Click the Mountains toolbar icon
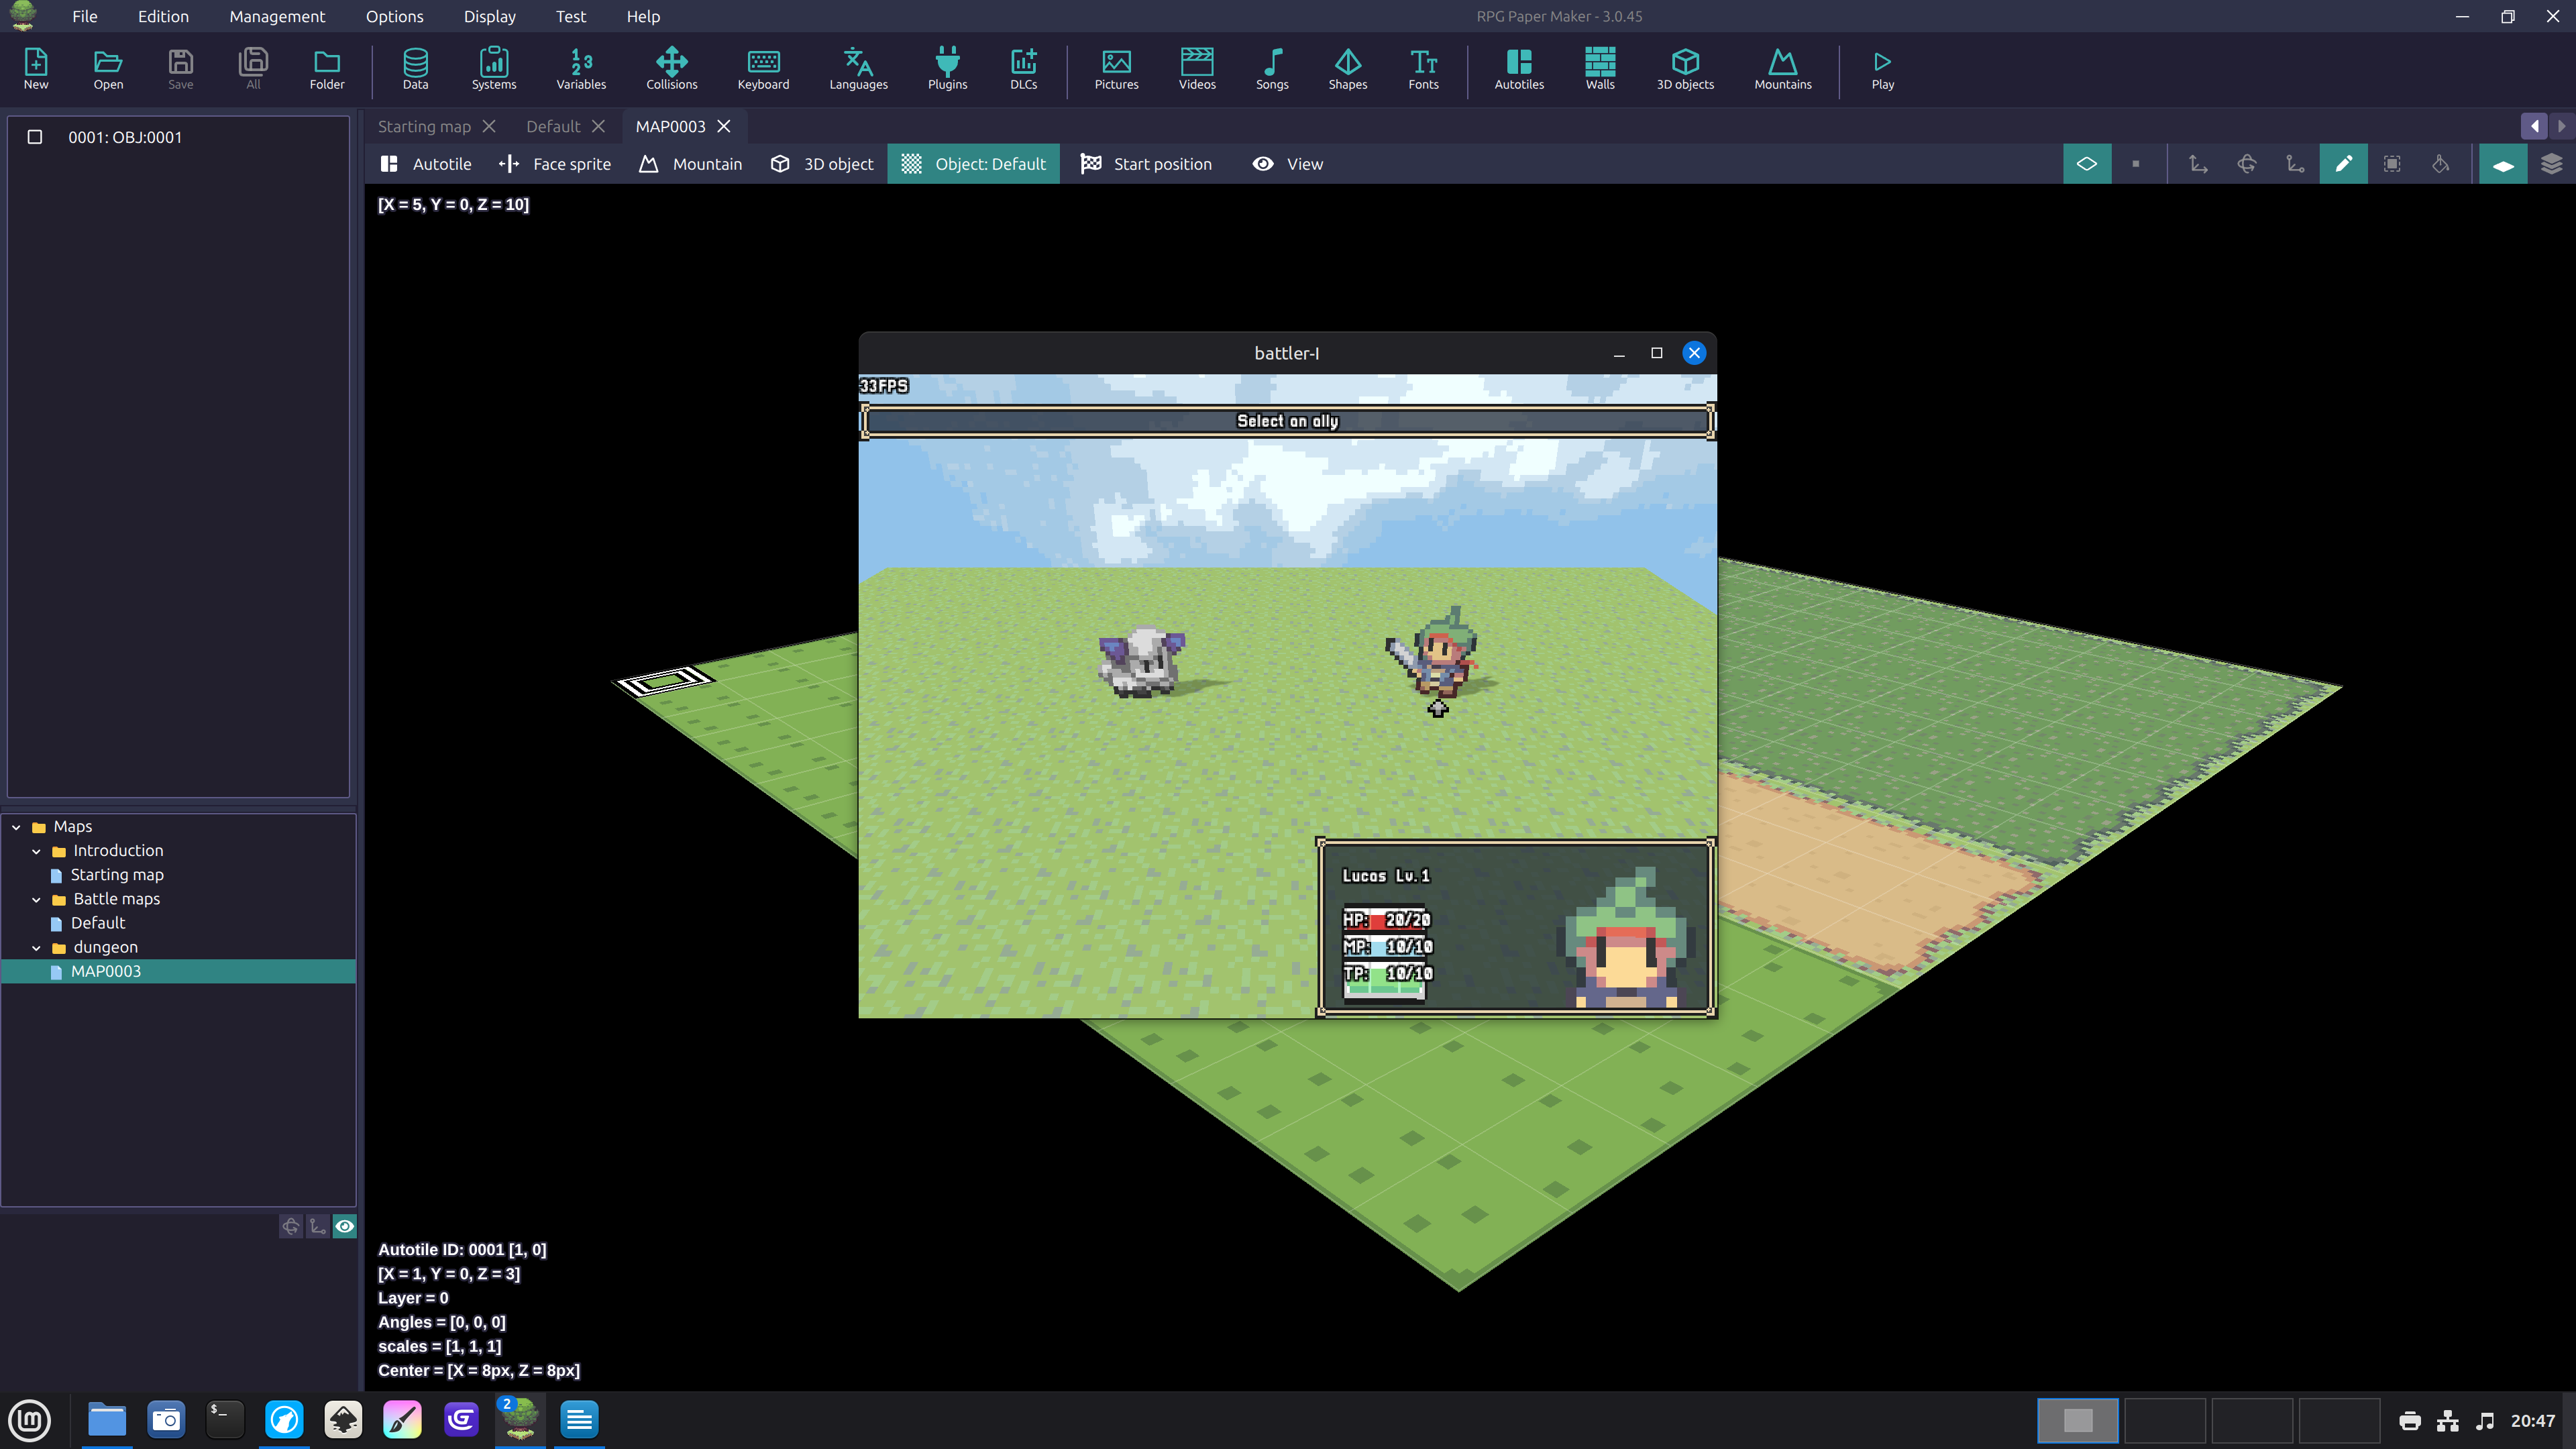Image resolution: width=2576 pixels, height=1449 pixels. point(1782,69)
